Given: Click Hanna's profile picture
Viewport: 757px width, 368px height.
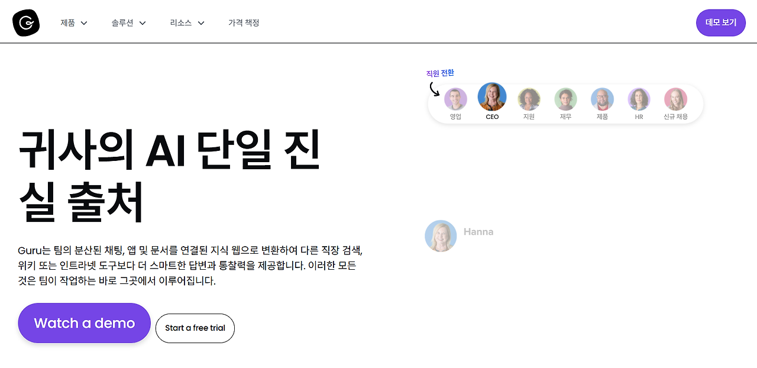Looking at the screenshot, I should [441, 236].
